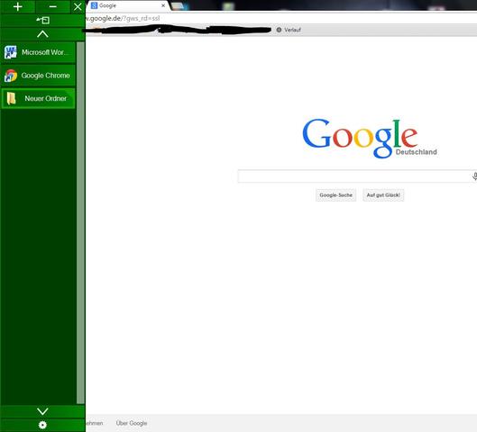
Task: Click the Chrome application icon
Action: [11, 76]
